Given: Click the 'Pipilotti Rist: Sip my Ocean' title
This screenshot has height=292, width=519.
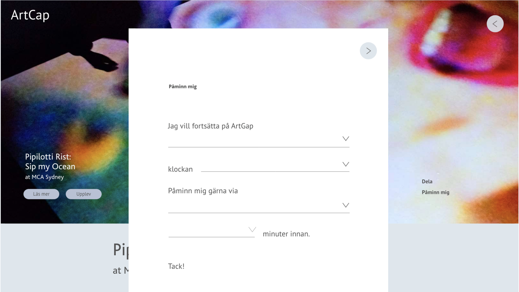Looking at the screenshot, I should [x=50, y=162].
